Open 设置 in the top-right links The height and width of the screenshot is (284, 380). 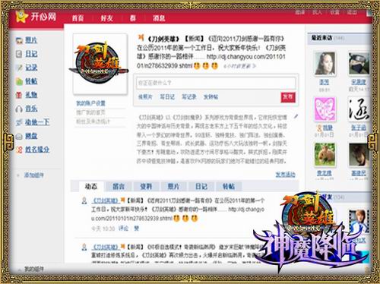(334, 12)
